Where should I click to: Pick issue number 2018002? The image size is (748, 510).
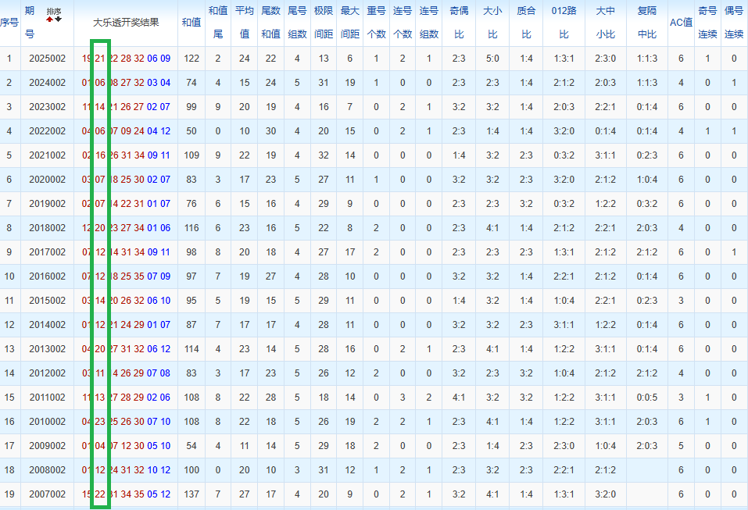pyautogui.click(x=47, y=228)
